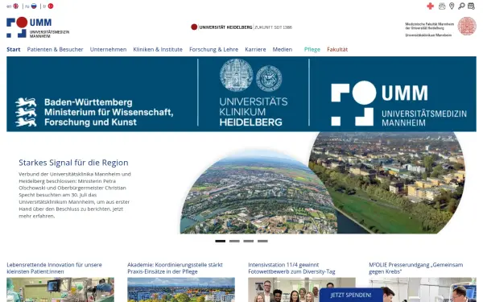Screen dimensions: 483x302
Task: Open the Start menu item
Action: click(14, 49)
